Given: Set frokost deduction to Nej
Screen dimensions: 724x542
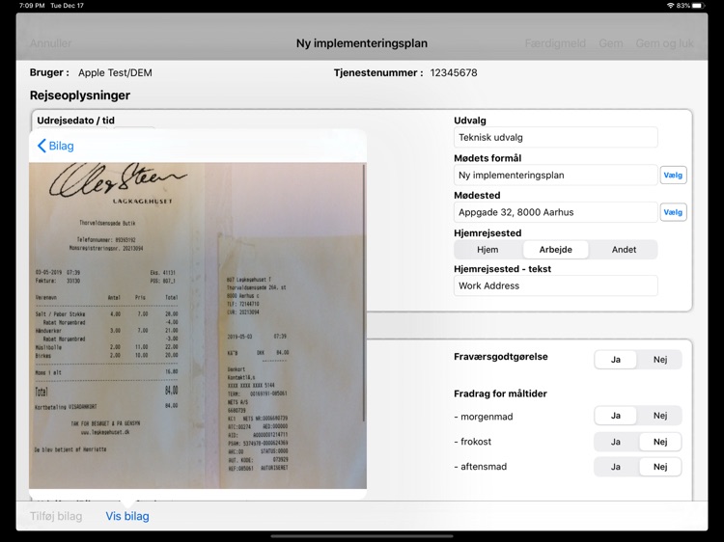Looking at the screenshot, I should pos(660,442).
